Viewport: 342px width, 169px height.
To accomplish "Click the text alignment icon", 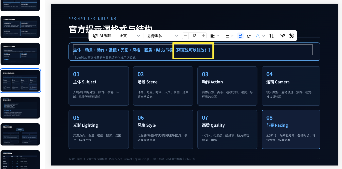I will click(212, 36).
